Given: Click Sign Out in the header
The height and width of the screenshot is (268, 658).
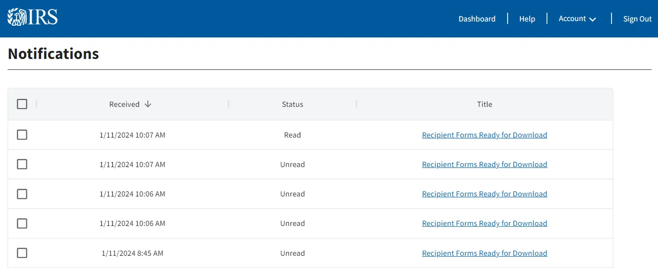Looking at the screenshot, I should [637, 19].
